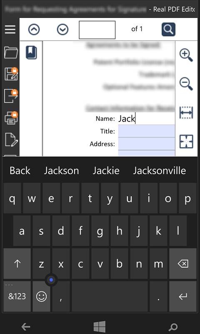Screen dimensions: 200x334
Task: Tap the Windows Start button
Action: pos(100,327)
